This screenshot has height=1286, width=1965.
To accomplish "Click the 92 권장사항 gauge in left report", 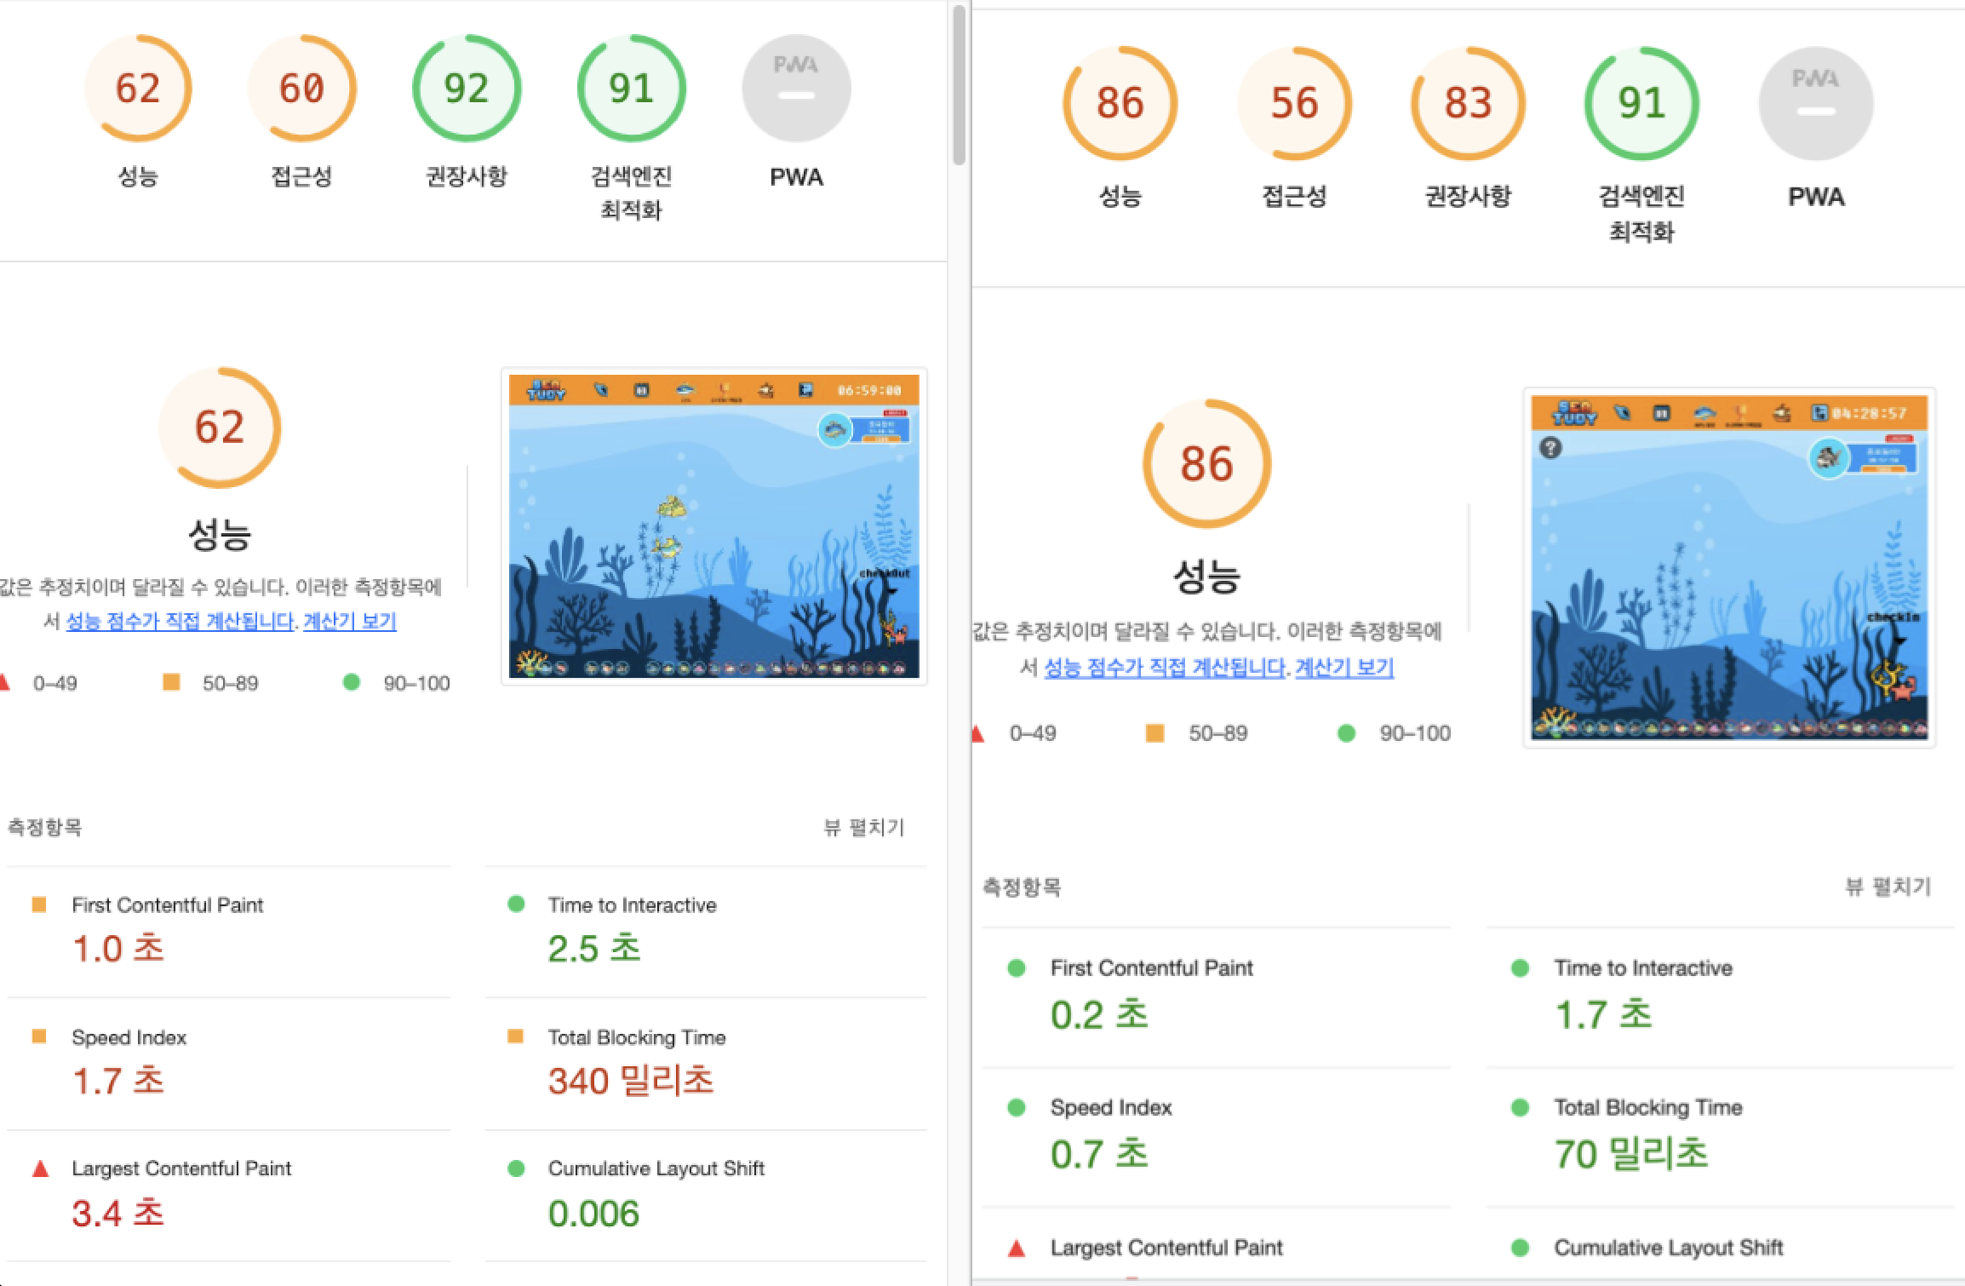I will (x=466, y=89).
